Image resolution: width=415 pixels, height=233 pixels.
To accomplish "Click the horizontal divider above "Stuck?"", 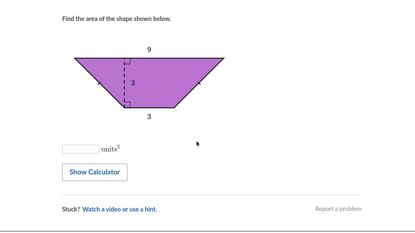I will [212, 195].
